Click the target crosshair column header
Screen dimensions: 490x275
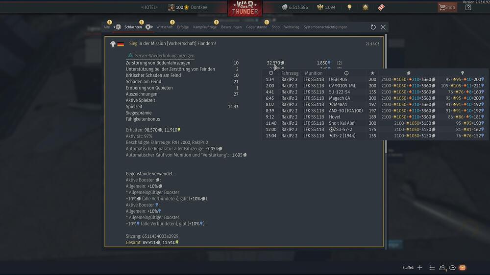coord(346,73)
